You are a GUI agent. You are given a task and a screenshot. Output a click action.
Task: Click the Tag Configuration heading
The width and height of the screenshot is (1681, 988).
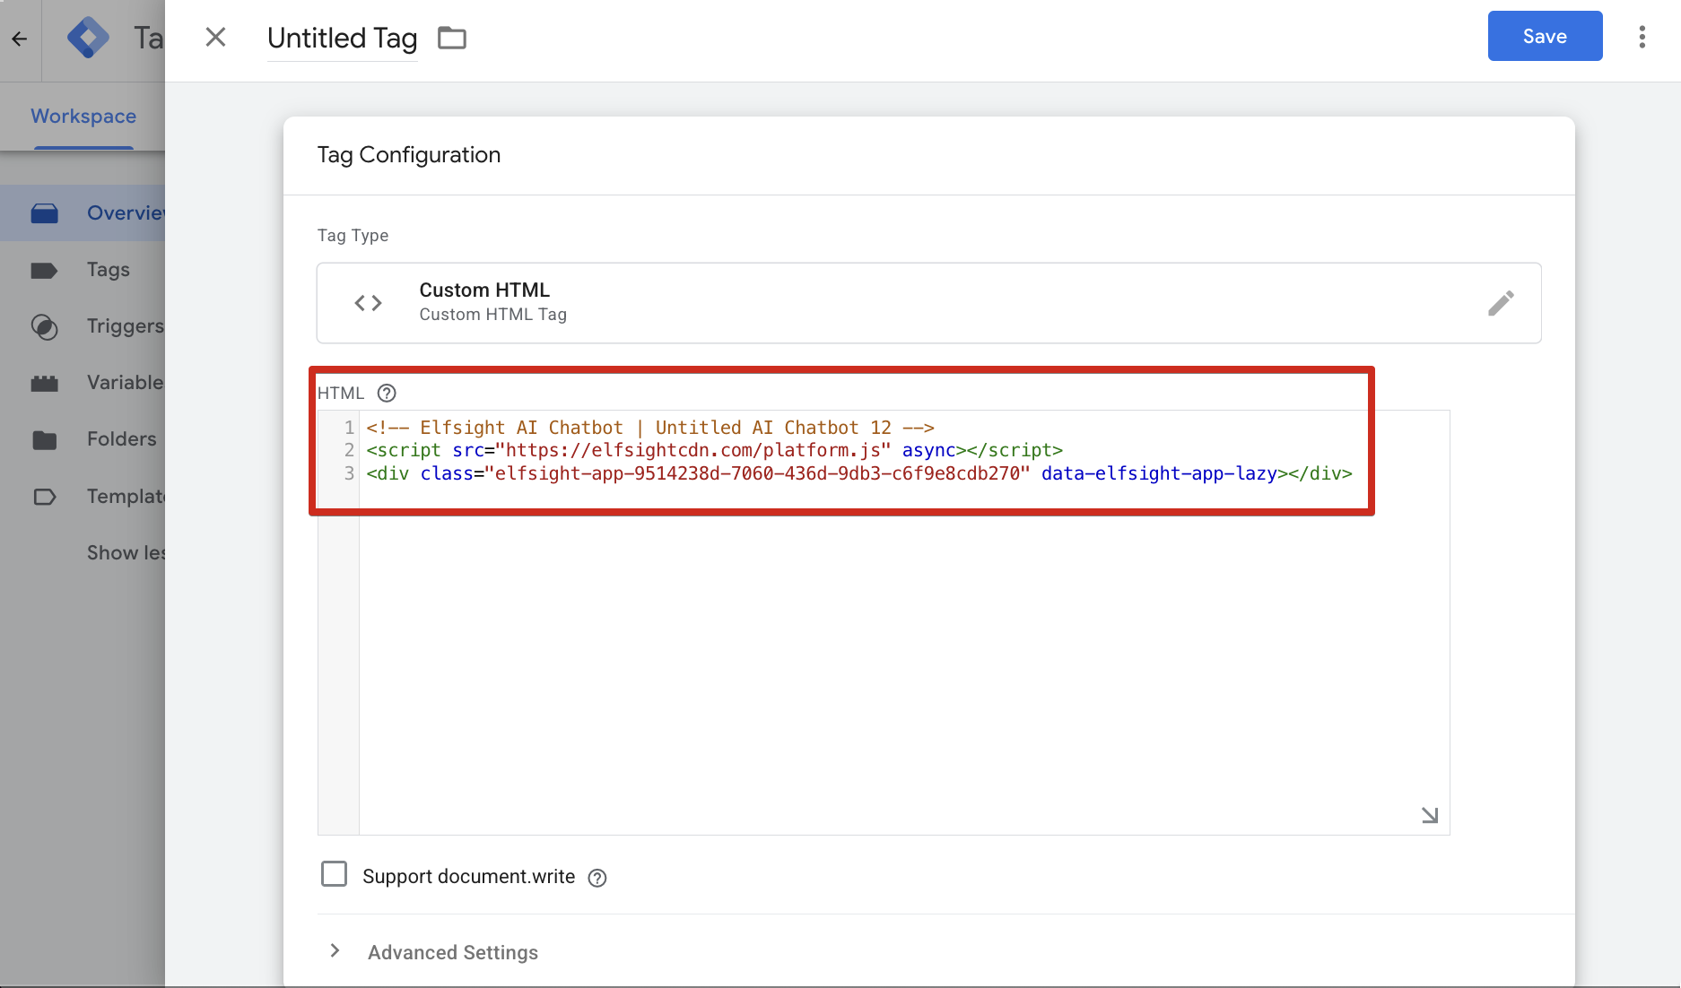pos(409,155)
